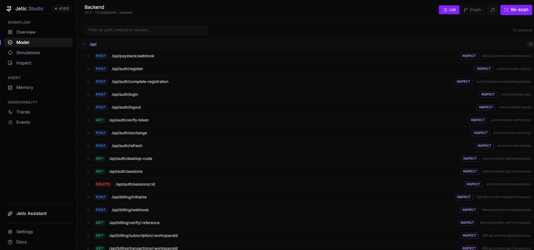Click the Events list icon
The image size is (534, 250).
(x=10, y=122)
